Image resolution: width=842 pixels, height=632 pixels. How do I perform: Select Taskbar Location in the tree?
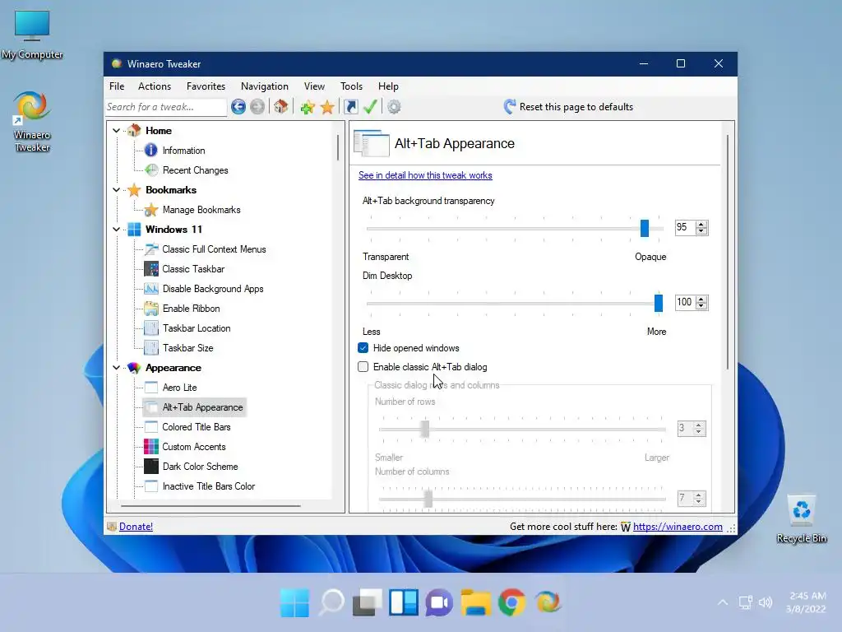[x=197, y=328]
